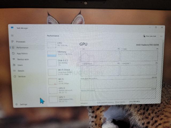Click the Performance page heading
Screen dimensions: 171x128
53,36
